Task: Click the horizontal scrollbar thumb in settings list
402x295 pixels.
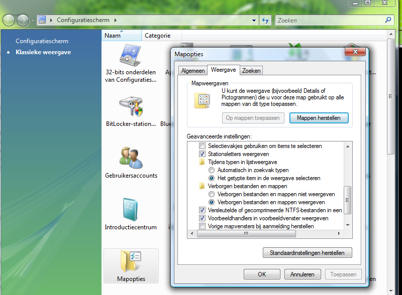Action: pos(246,234)
